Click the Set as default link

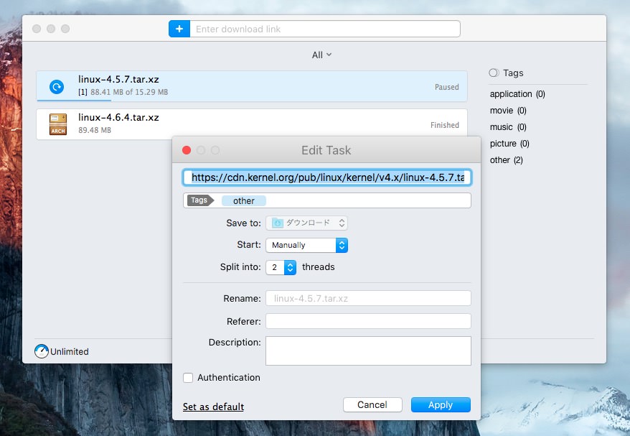(x=213, y=407)
